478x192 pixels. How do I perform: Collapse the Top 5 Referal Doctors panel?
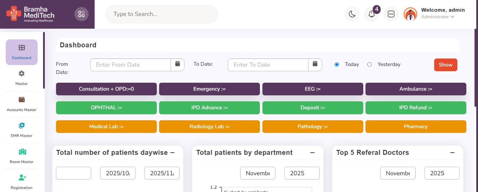pos(452,153)
